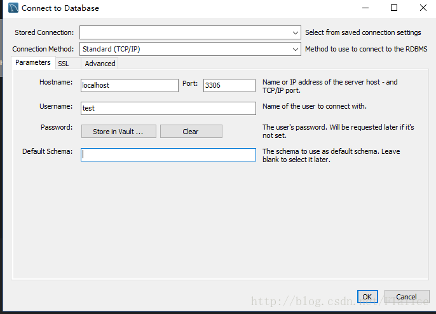The width and height of the screenshot is (436, 314).
Task: Click the Port field showing 3306
Action: [x=229, y=85]
